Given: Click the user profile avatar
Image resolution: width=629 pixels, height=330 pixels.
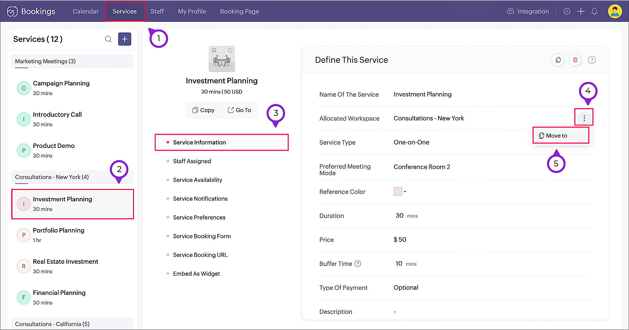Looking at the screenshot, I should coord(615,12).
